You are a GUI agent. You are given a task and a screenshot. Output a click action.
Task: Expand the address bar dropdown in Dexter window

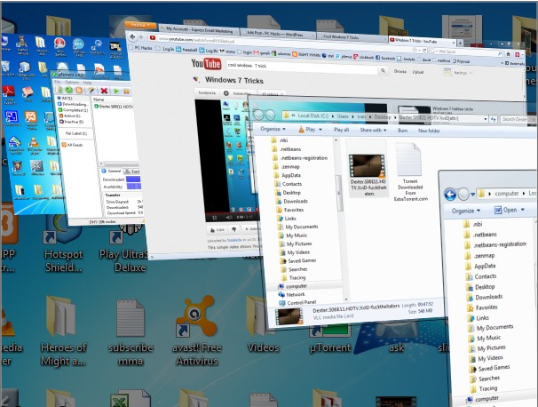[486, 119]
